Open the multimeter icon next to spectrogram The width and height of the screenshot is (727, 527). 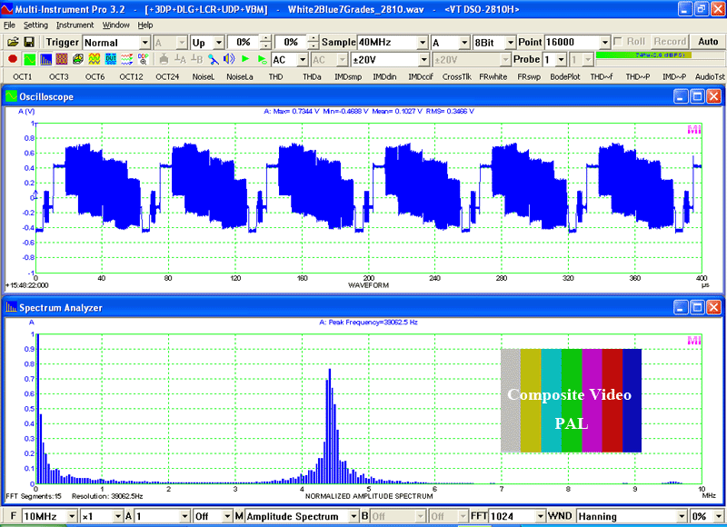(x=78, y=59)
